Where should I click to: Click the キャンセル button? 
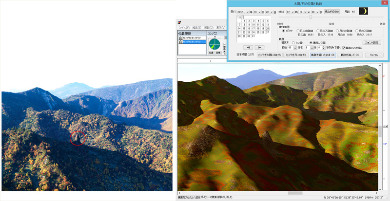(373, 55)
